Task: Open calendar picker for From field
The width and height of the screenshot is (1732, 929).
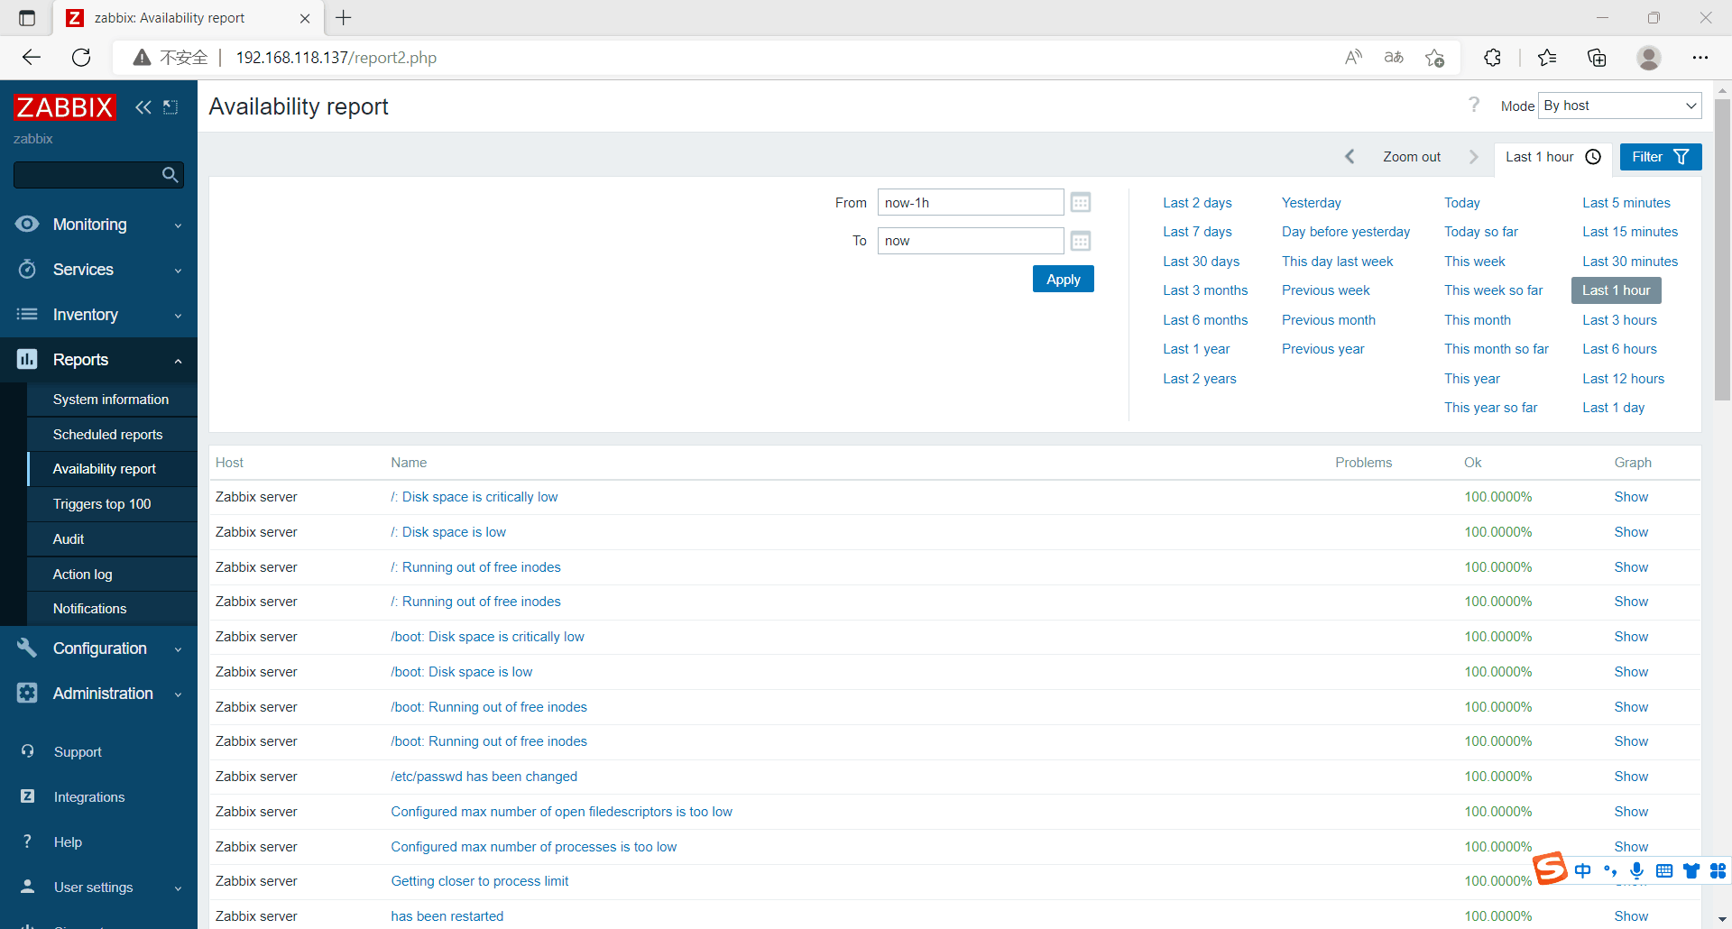Action: point(1081,203)
